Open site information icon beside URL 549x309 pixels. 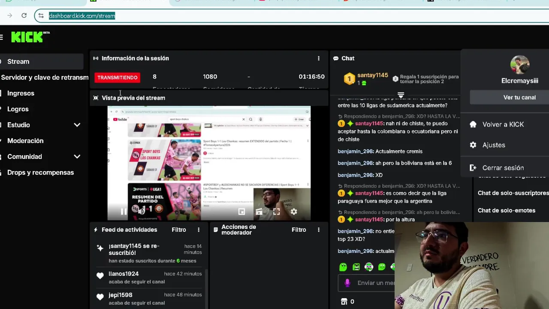point(41,16)
